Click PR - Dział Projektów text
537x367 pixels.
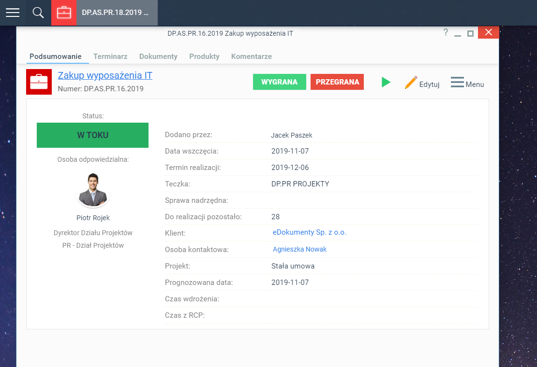(93, 245)
